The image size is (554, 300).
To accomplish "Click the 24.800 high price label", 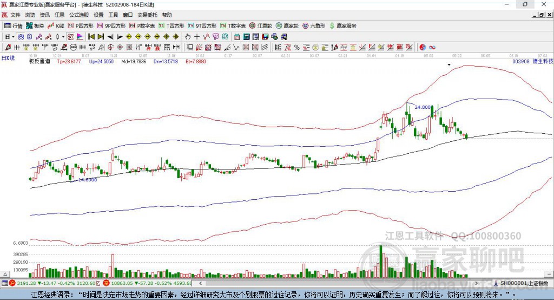I will pyautogui.click(x=423, y=107).
